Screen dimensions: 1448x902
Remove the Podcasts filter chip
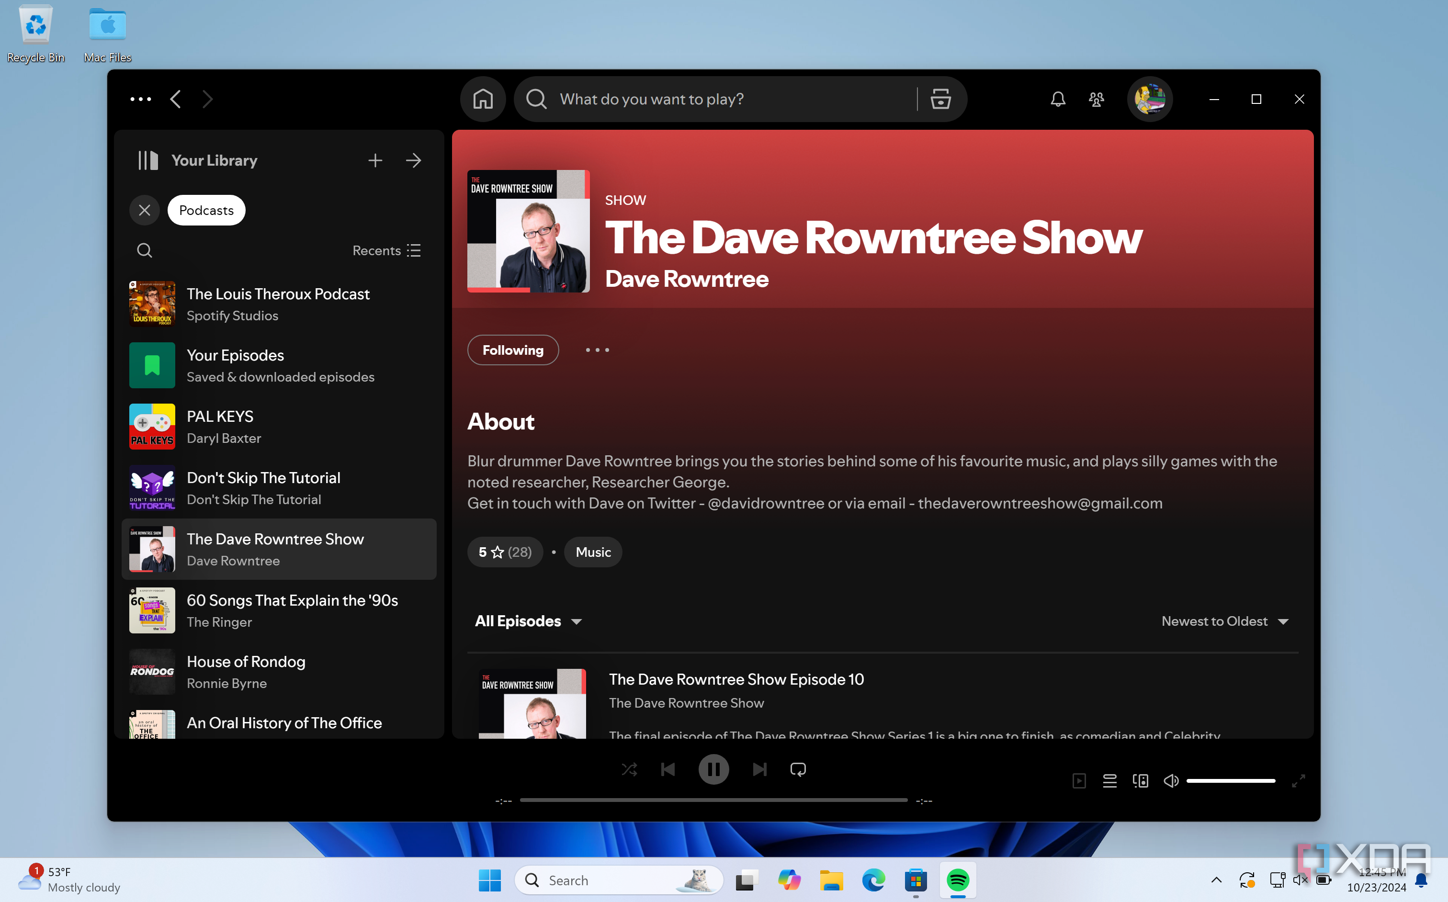click(x=145, y=210)
